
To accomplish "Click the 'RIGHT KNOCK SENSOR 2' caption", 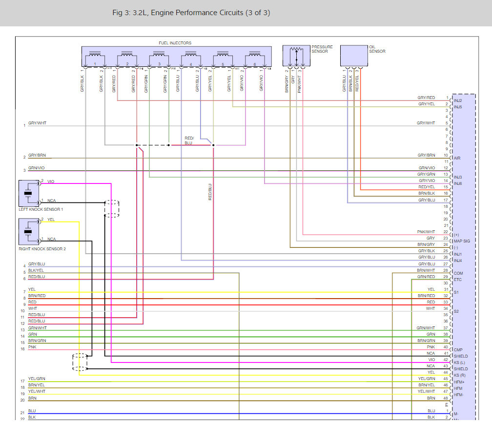I will (42, 249).
